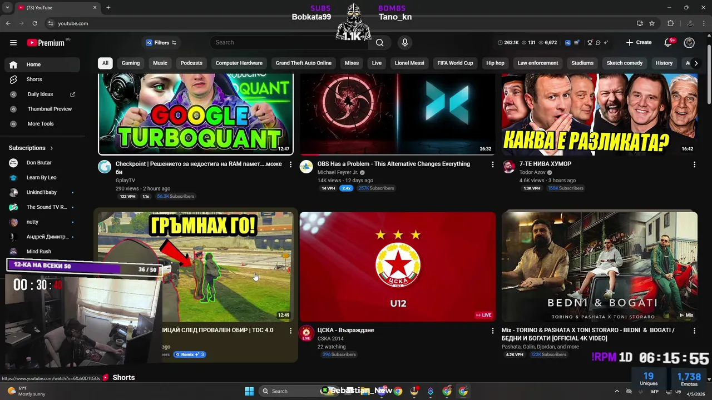Select the Law enforcement chip

pos(538,63)
